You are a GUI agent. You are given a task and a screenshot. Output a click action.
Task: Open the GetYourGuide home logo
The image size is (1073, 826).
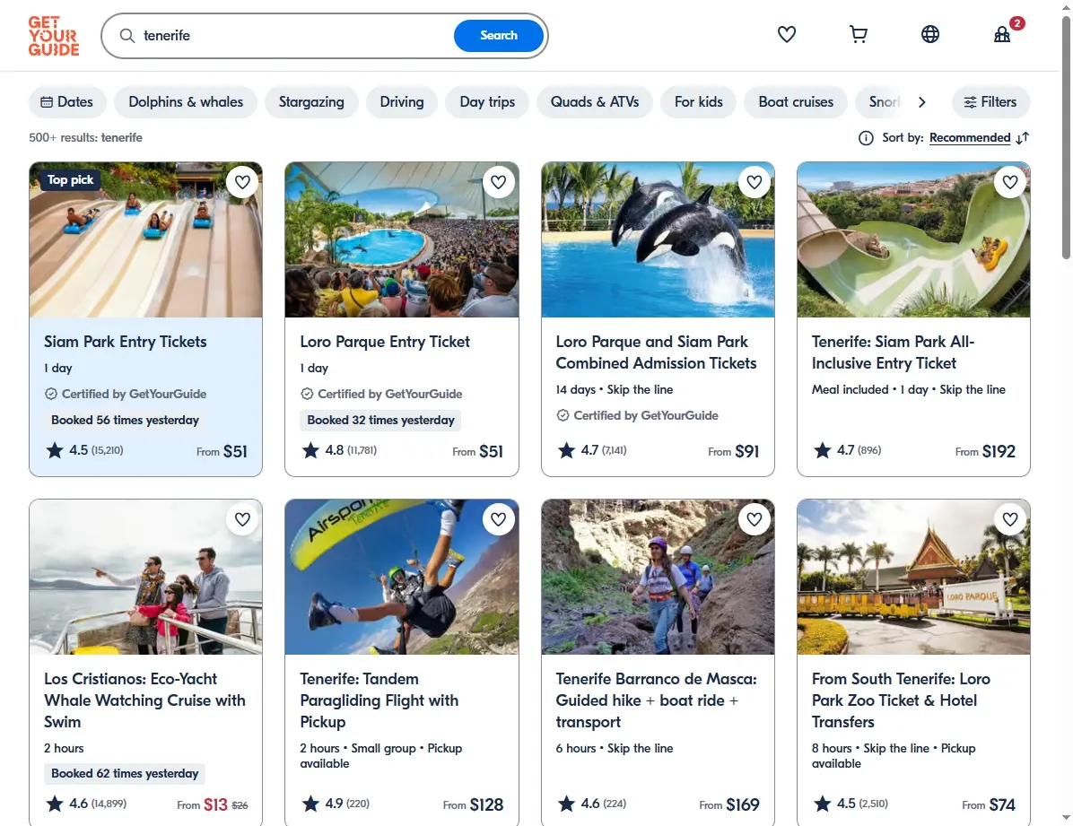click(x=54, y=36)
